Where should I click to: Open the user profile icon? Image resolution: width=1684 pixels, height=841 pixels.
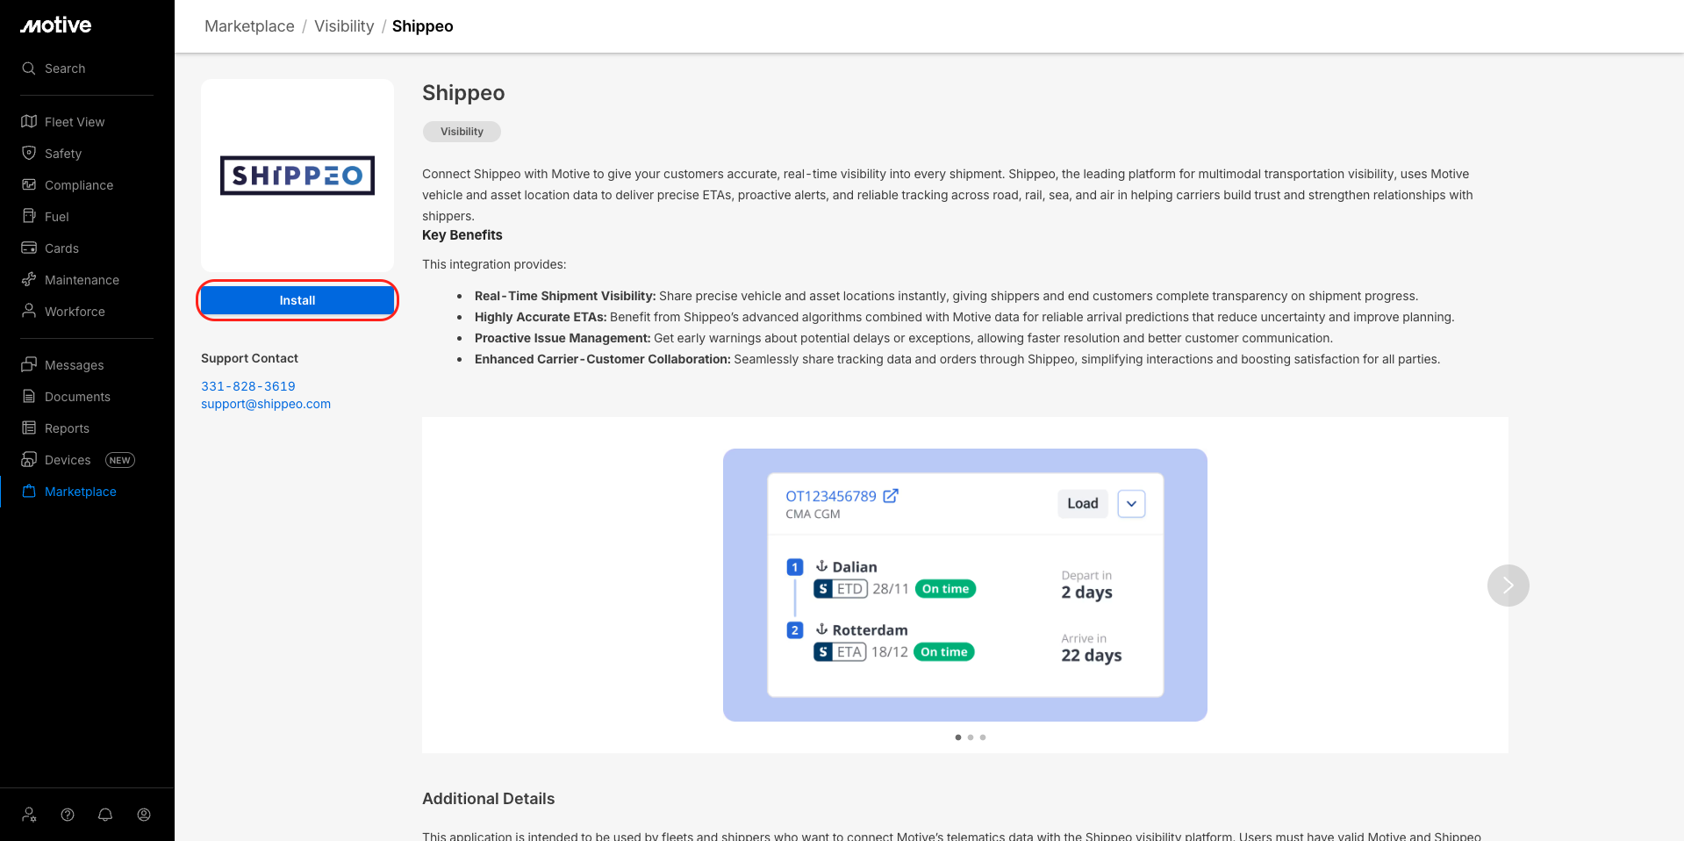(x=144, y=815)
